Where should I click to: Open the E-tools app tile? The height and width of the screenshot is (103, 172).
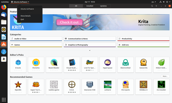pos(18,65)
